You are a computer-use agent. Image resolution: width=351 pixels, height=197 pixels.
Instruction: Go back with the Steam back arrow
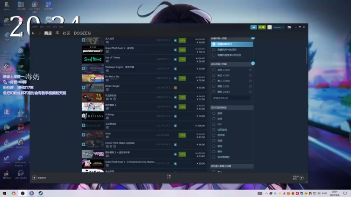33,33
